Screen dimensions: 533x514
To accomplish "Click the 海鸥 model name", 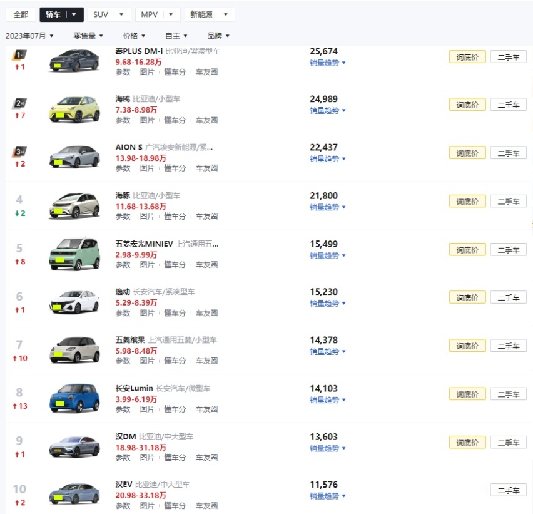I will (123, 99).
